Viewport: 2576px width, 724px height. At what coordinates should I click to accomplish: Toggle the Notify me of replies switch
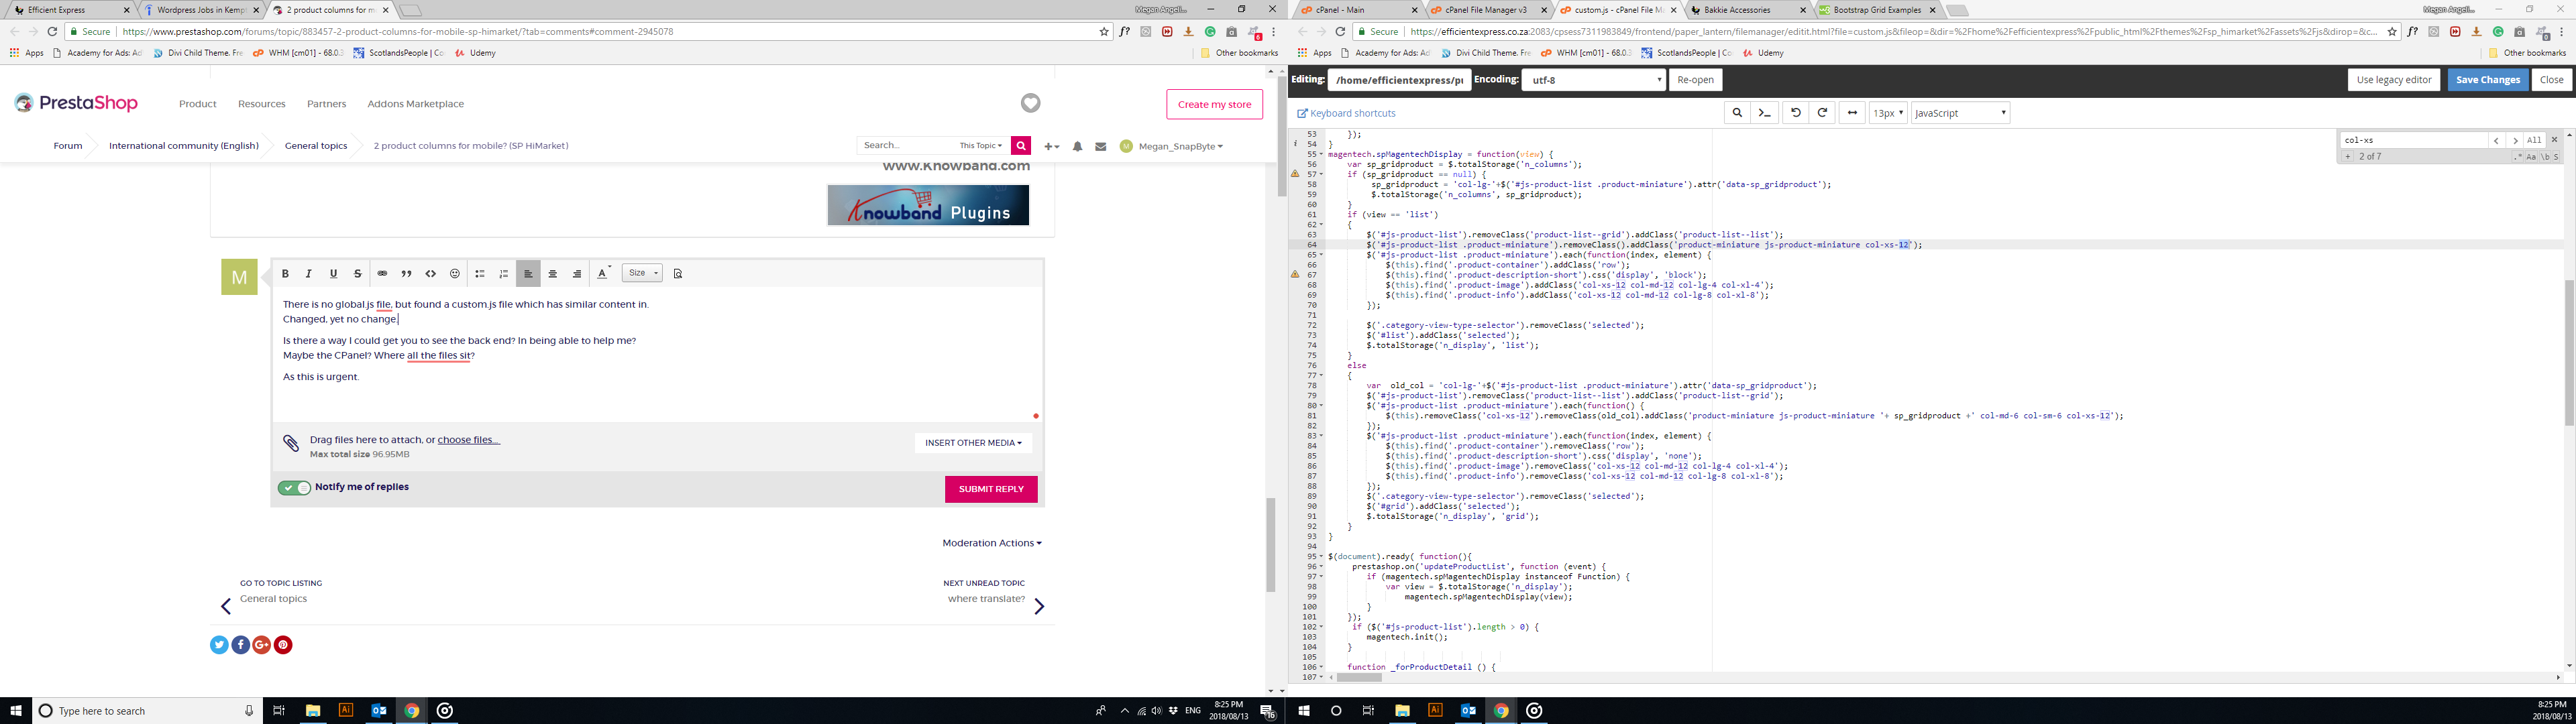294,487
